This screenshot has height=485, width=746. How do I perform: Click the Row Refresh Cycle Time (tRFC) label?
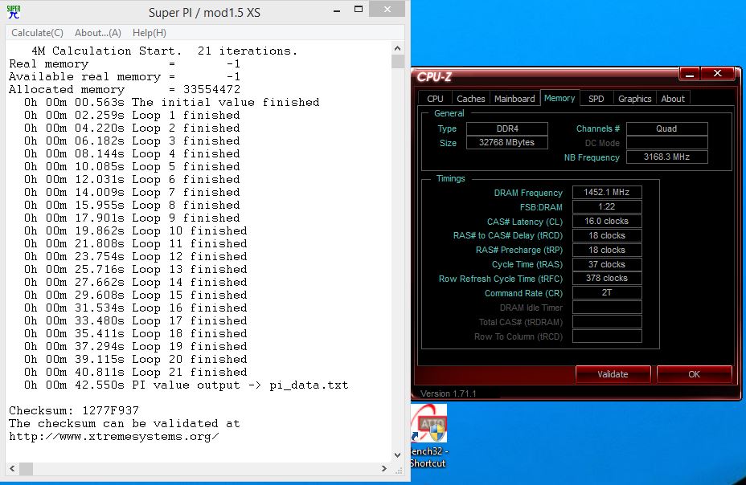(501, 279)
